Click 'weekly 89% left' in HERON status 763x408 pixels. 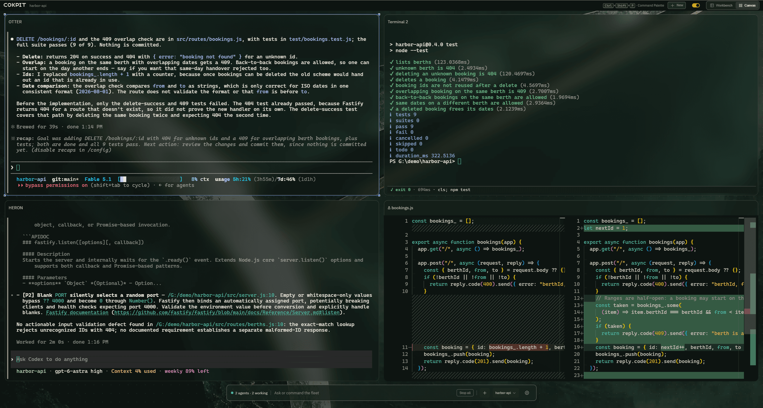click(x=187, y=371)
